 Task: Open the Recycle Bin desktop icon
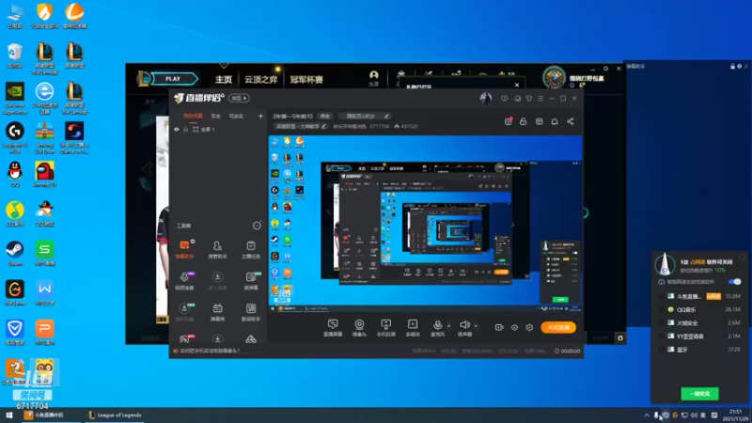pyautogui.click(x=15, y=56)
